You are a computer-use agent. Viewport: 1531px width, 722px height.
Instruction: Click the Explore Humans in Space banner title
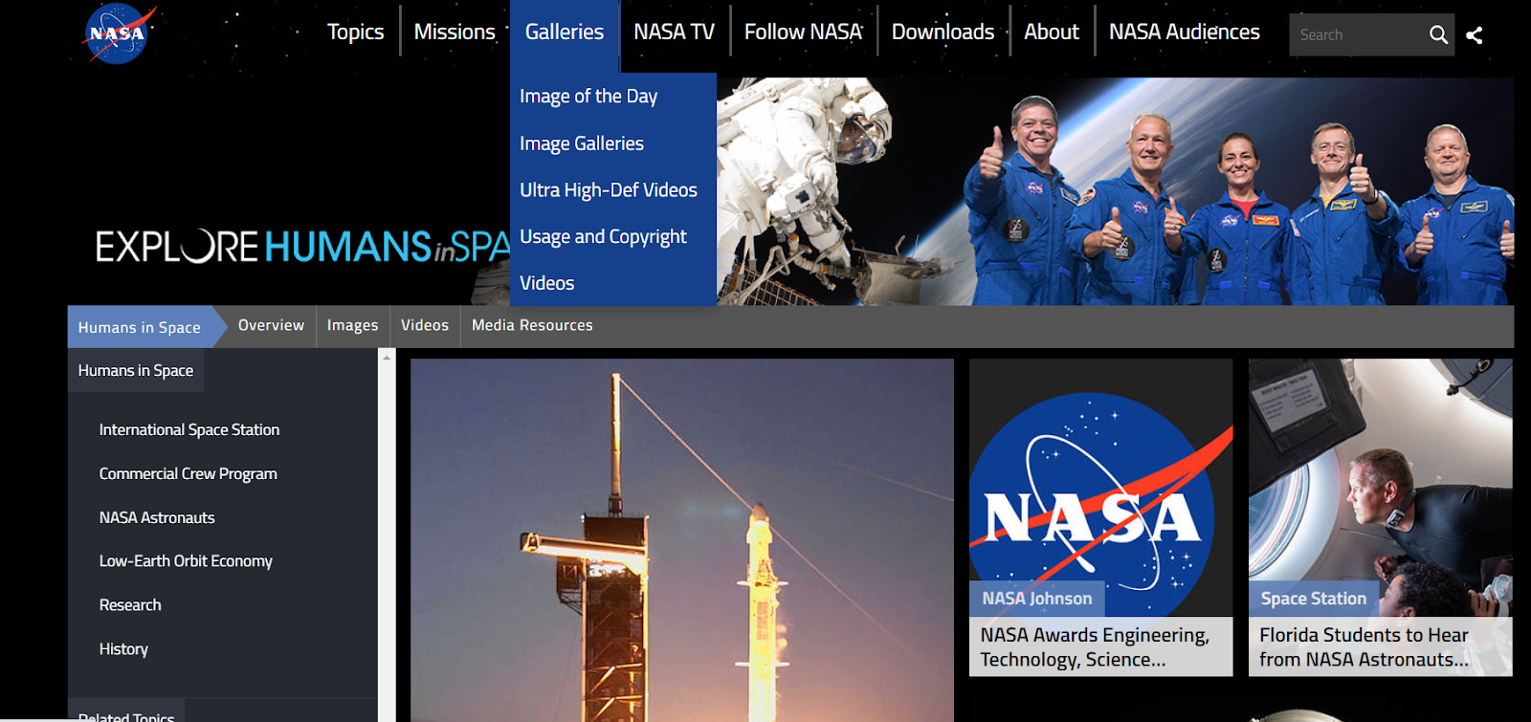point(302,247)
